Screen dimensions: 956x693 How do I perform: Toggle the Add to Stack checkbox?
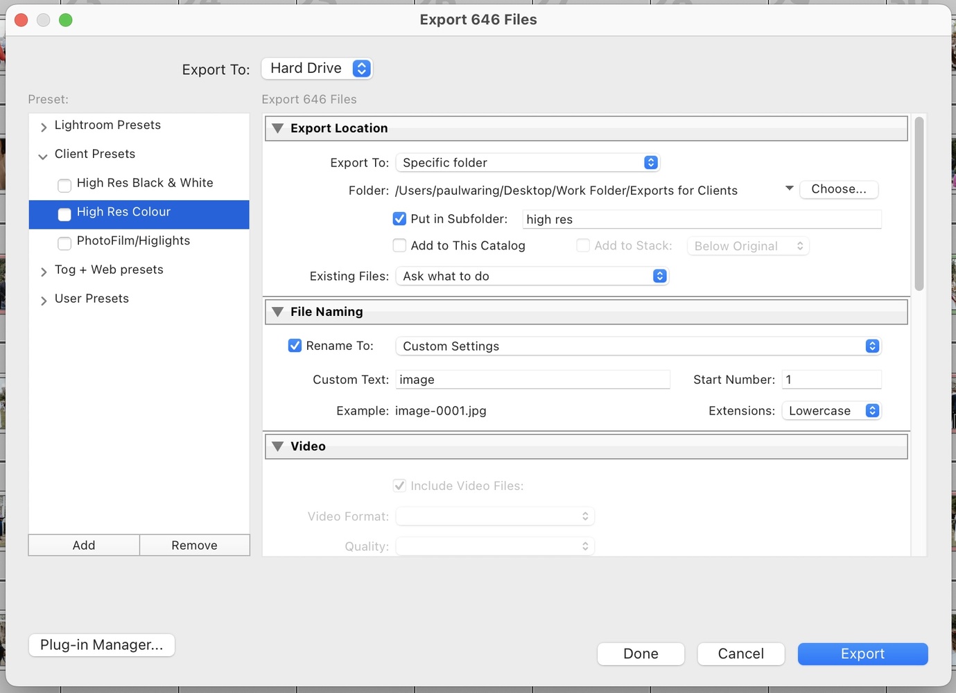583,245
